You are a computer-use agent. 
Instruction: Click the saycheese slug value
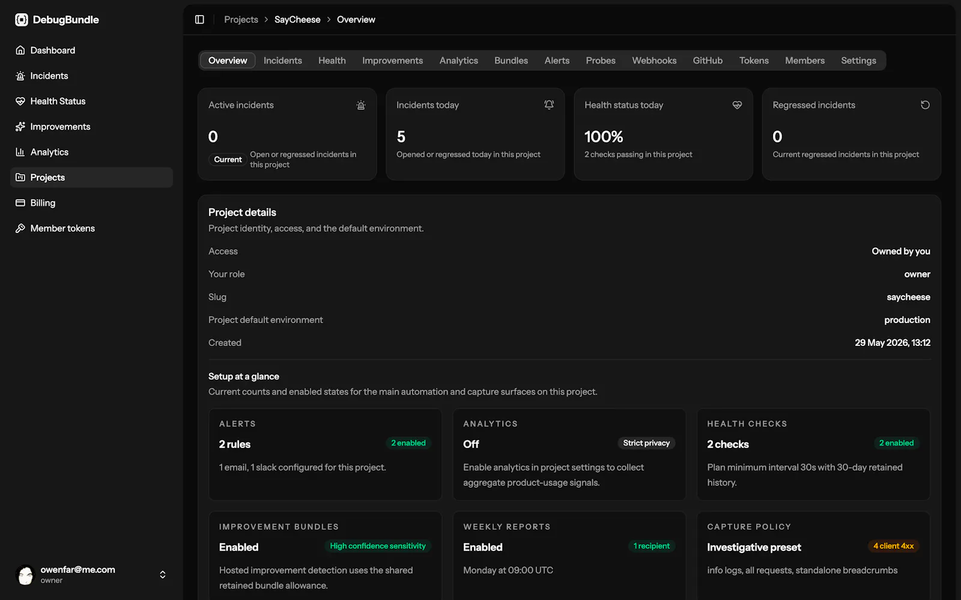pos(908,297)
